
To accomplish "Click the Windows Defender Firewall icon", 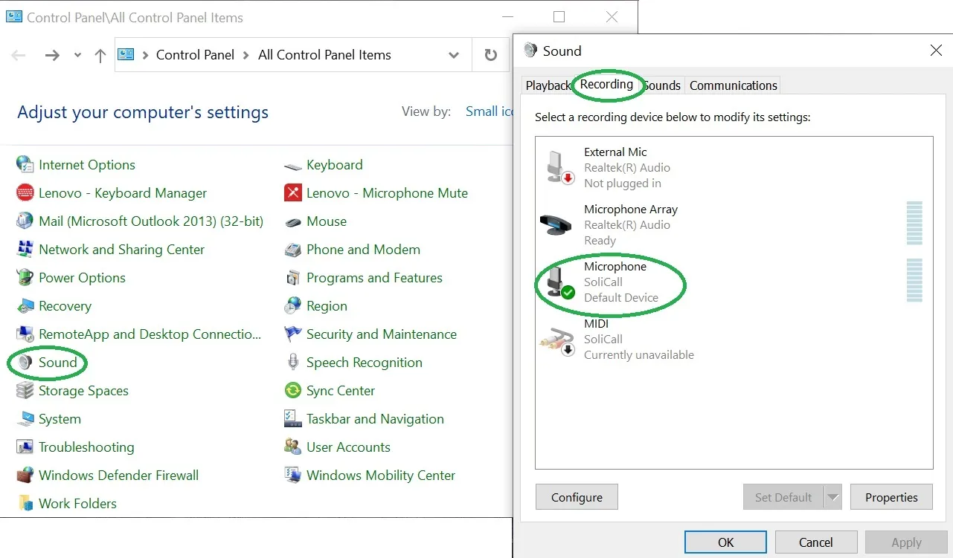I will (x=25, y=476).
